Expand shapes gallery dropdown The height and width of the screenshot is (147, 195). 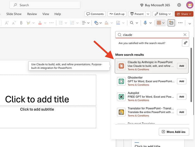[x=101, y=23]
